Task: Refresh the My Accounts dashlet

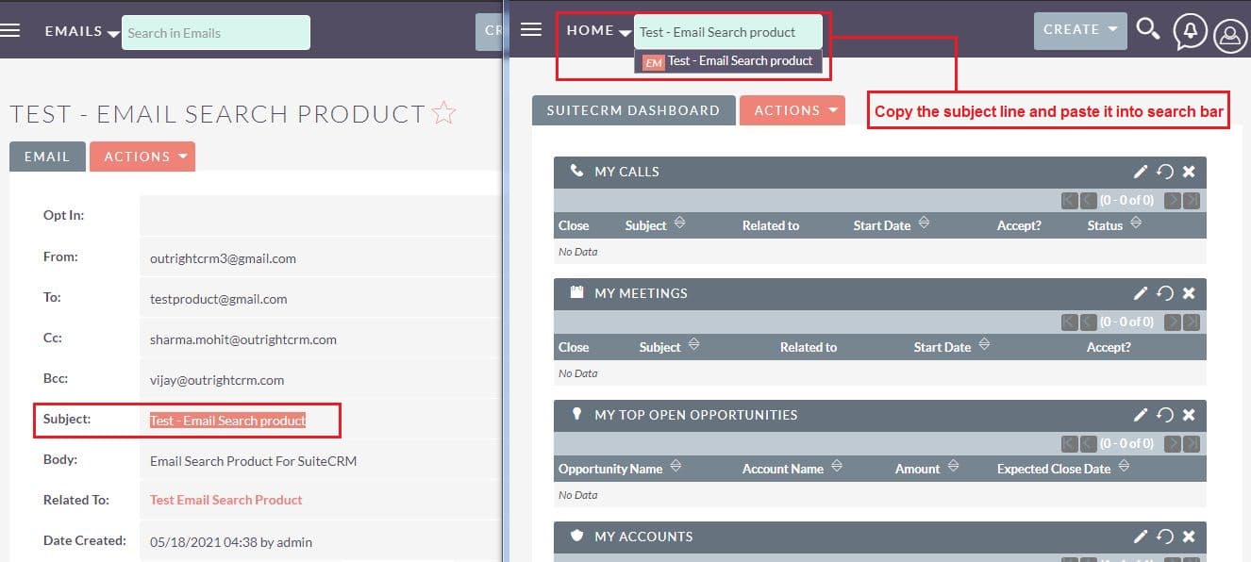Action: (1165, 537)
